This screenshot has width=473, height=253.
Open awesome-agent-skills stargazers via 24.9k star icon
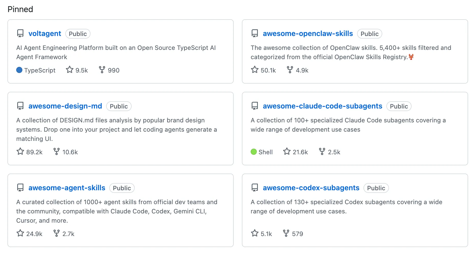(x=20, y=233)
